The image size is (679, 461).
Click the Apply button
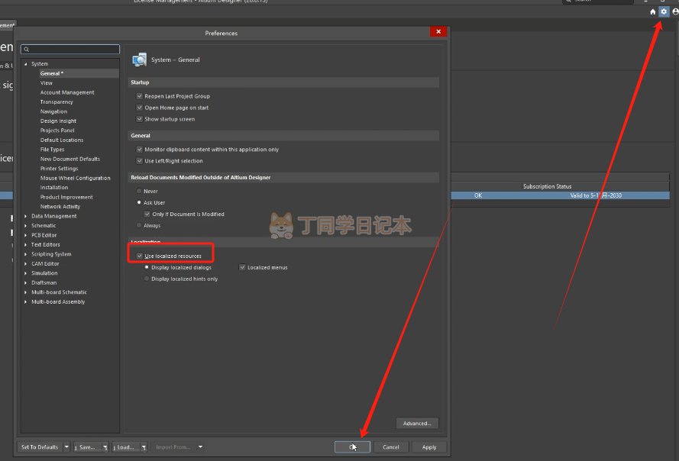click(x=429, y=447)
